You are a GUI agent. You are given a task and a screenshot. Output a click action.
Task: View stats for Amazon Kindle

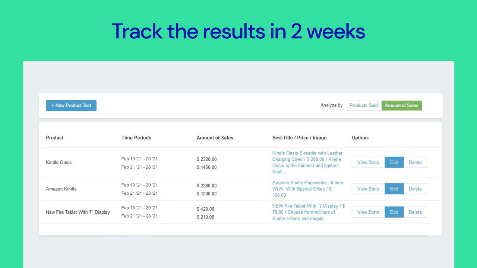pos(368,189)
